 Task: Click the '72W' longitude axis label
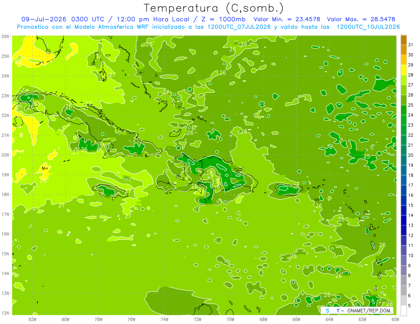(197, 319)
